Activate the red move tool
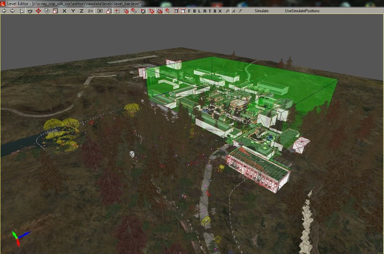 tap(38, 11)
